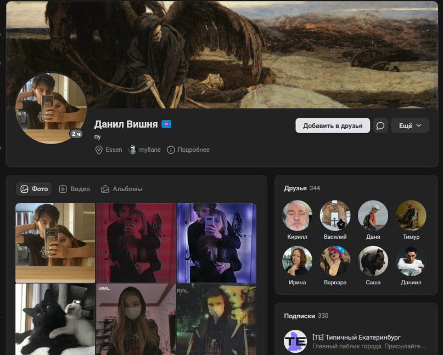Open friend Саша's avatar

[373, 261]
